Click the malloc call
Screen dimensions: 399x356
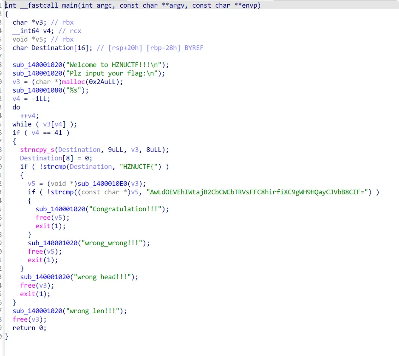73,82
